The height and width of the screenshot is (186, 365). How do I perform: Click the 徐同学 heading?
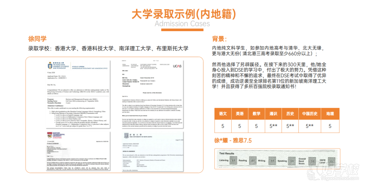point(37,39)
